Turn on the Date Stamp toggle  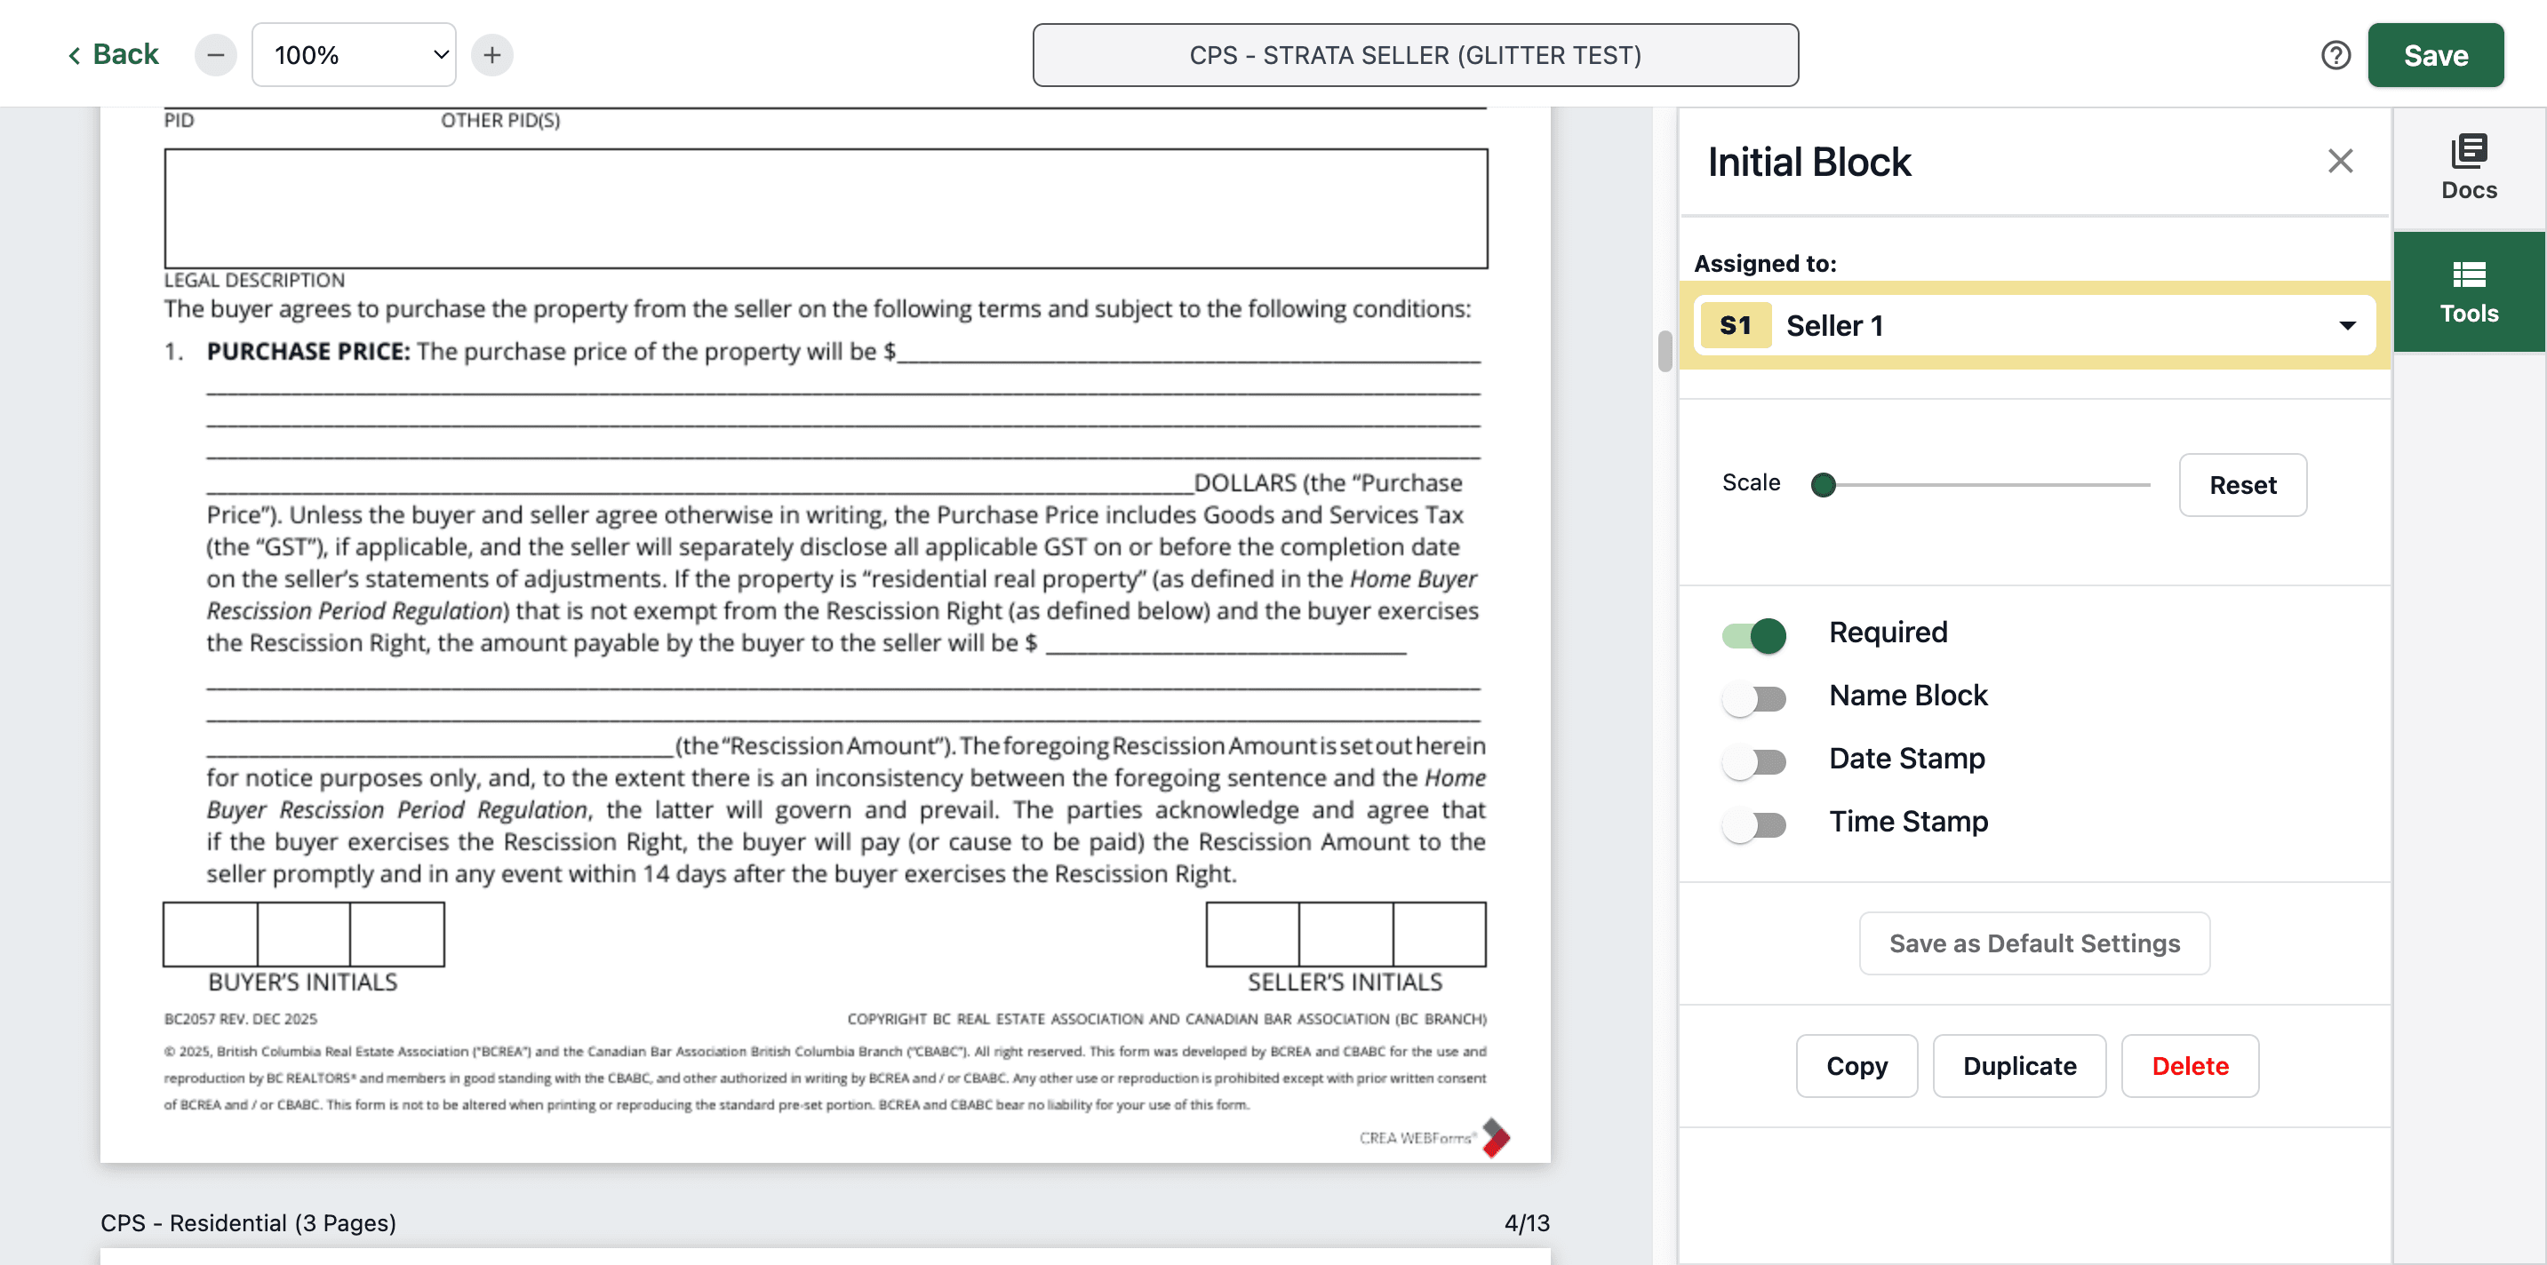1754,762
